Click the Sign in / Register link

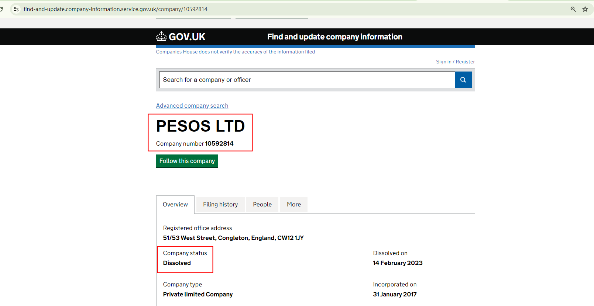[x=455, y=62]
